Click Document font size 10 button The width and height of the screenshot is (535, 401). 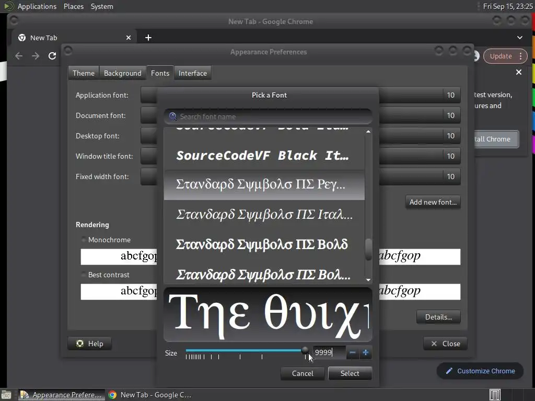tap(451, 115)
